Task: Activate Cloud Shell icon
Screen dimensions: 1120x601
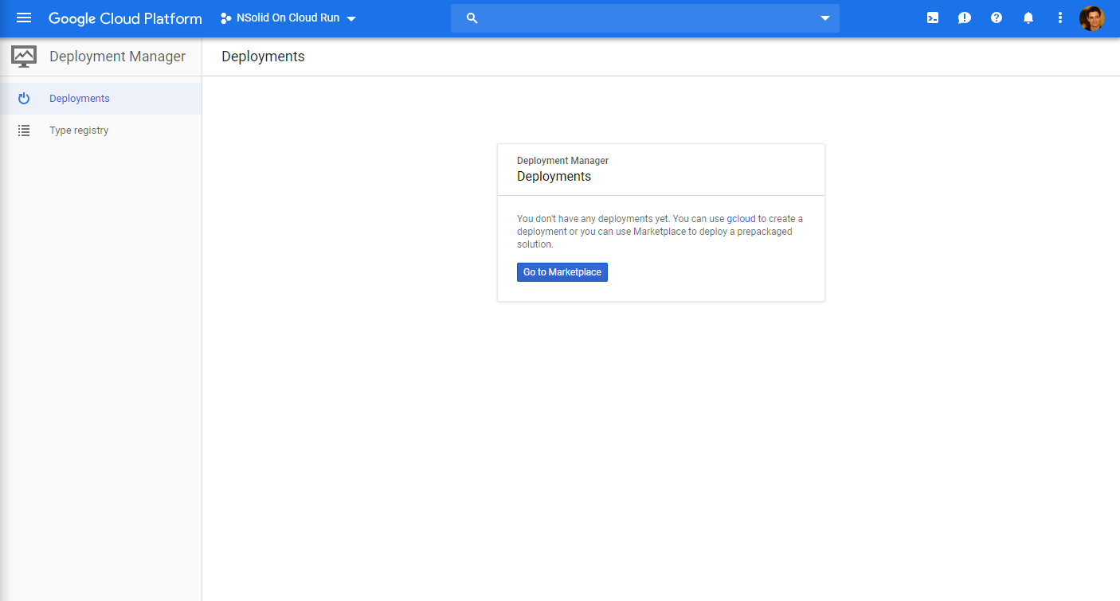Action: pyautogui.click(x=933, y=18)
